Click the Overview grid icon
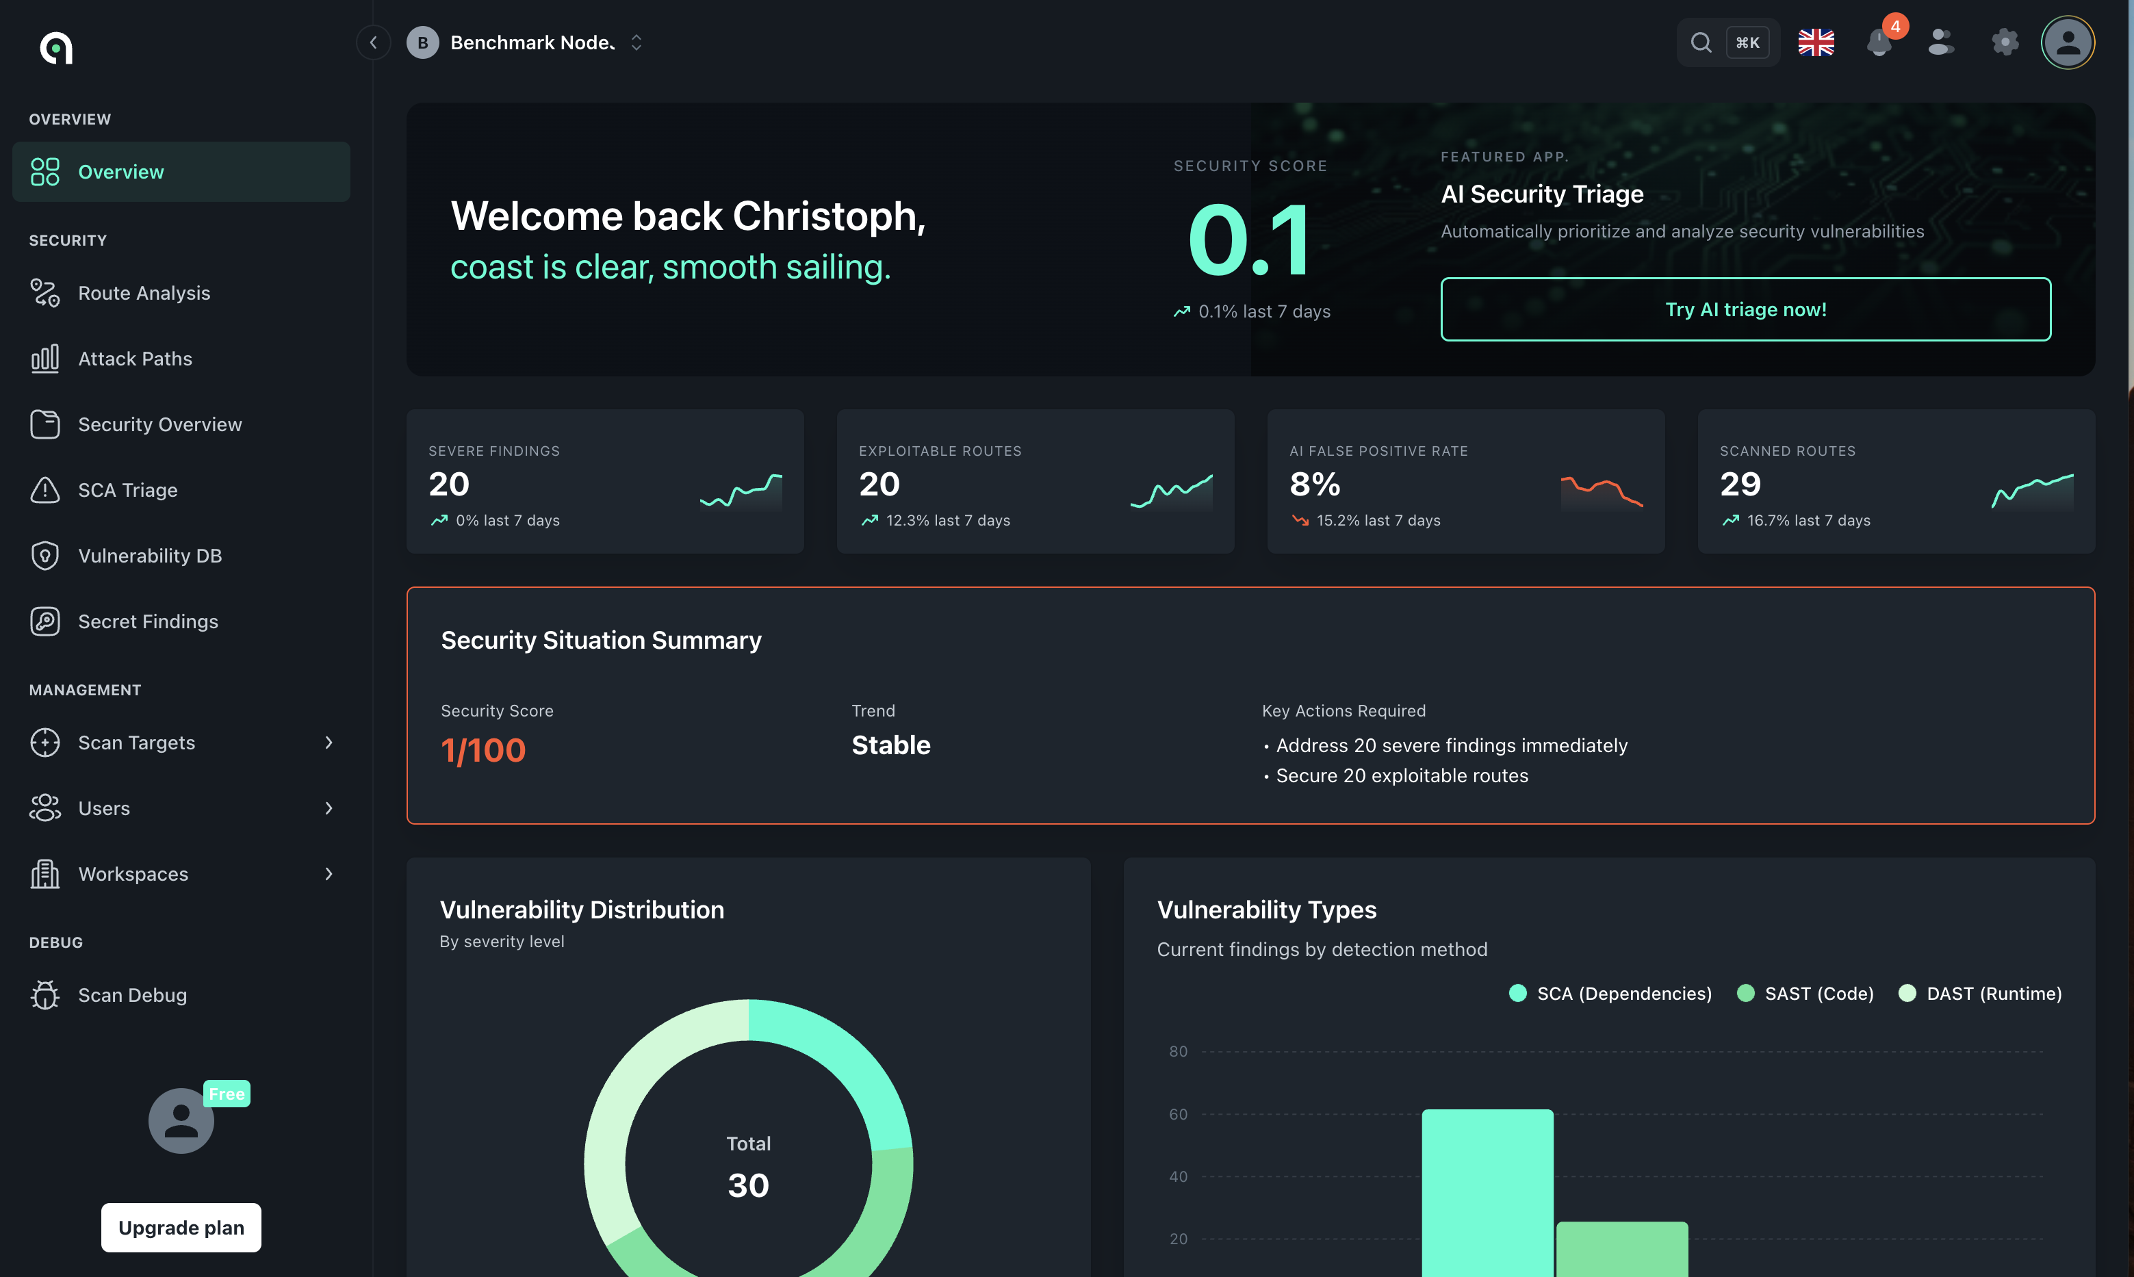2134x1277 pixels. [x=44, y=172]
